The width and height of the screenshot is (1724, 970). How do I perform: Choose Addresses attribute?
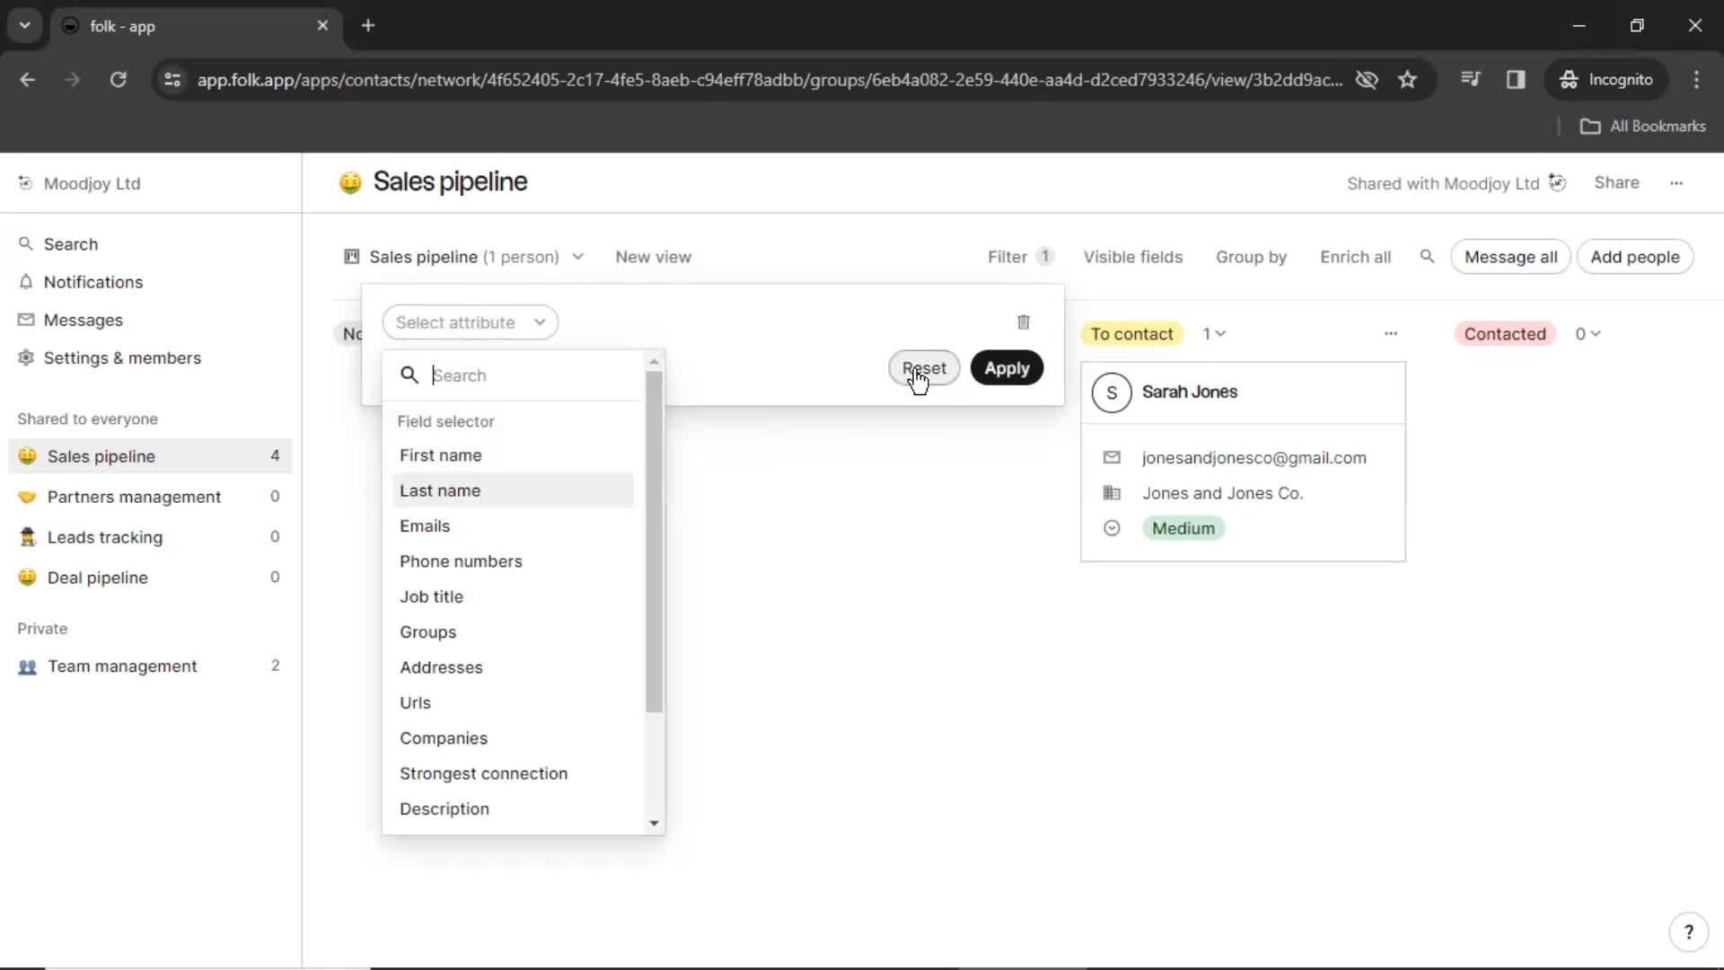513,667
